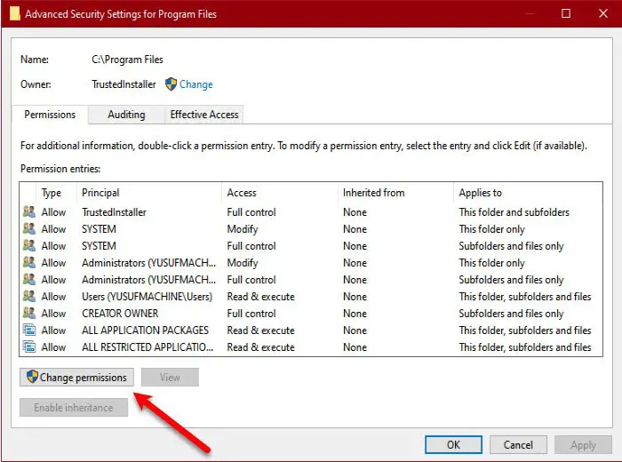Click the Enable inheritance button
Viewport: 622px width, 462px height.
click(74, 407)
